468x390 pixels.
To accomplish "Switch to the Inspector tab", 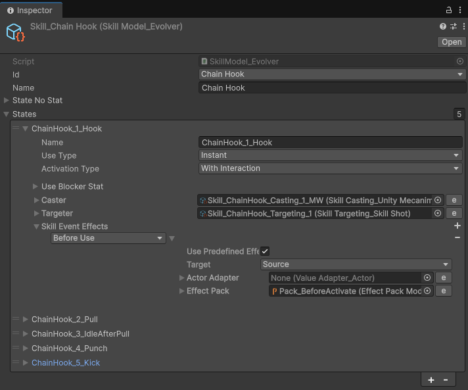I will 31,10.
